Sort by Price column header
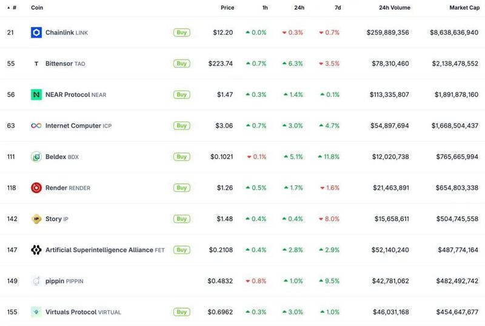The image size is (485, 326). (x=227, y=8)
